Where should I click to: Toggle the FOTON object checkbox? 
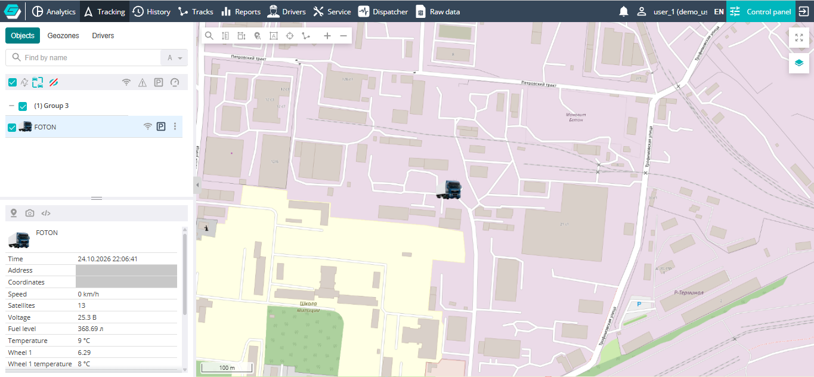pos(12,127)
